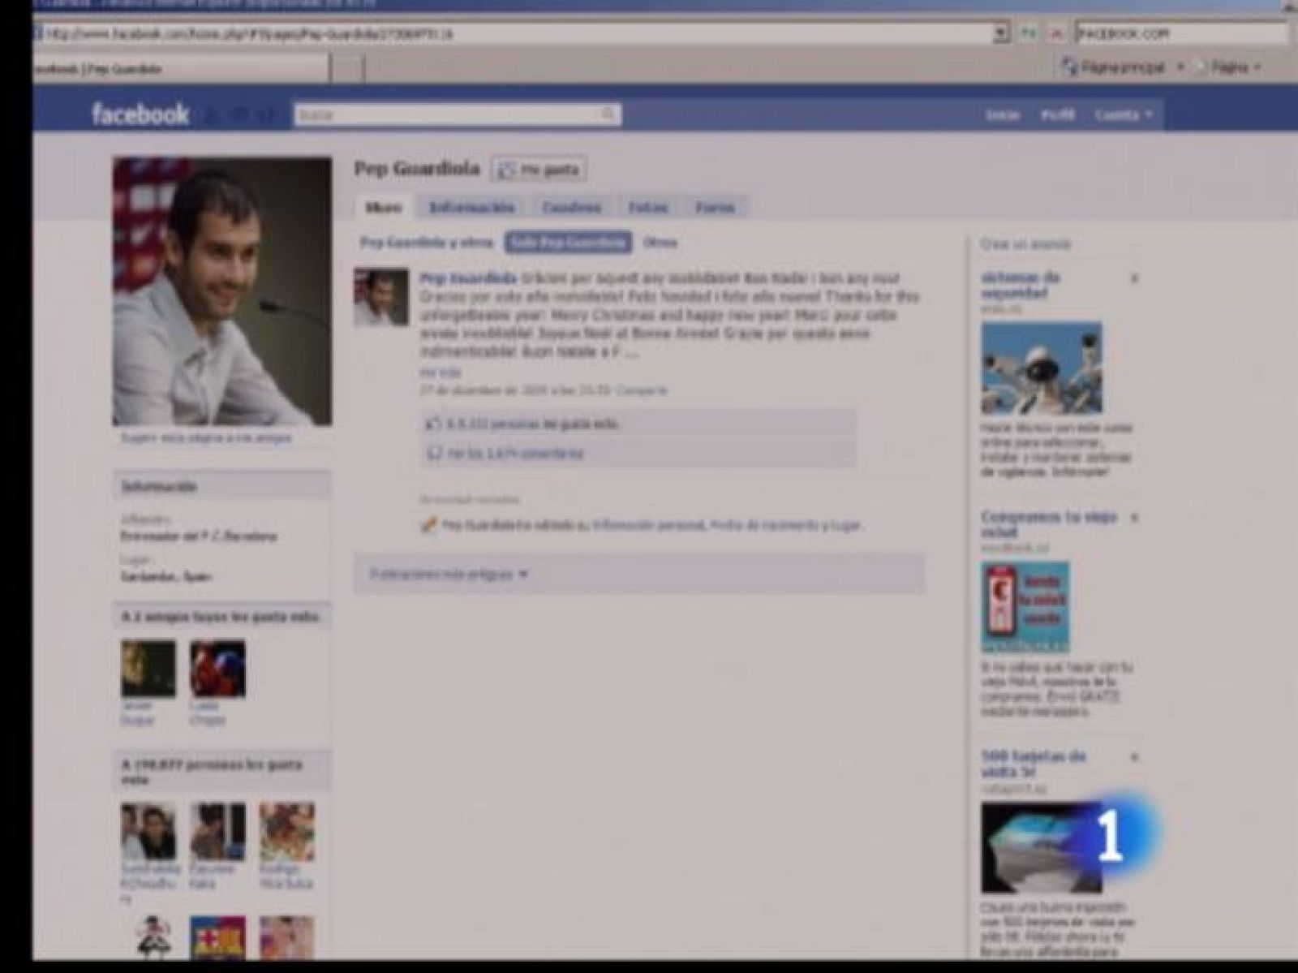Click the Facebook logo in header
The width and height of the screenshot is (1298, 973).
coord(140,114)
